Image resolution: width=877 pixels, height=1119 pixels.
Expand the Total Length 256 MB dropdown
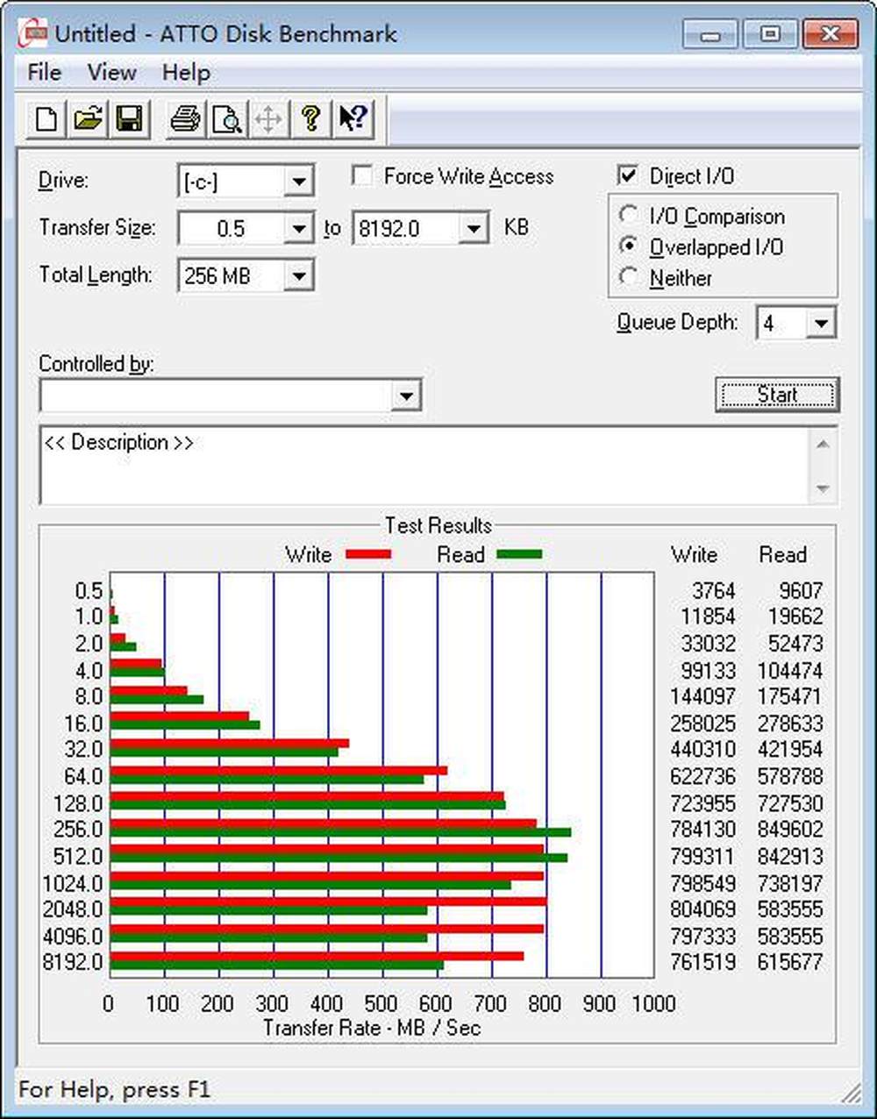click(299, 276)
